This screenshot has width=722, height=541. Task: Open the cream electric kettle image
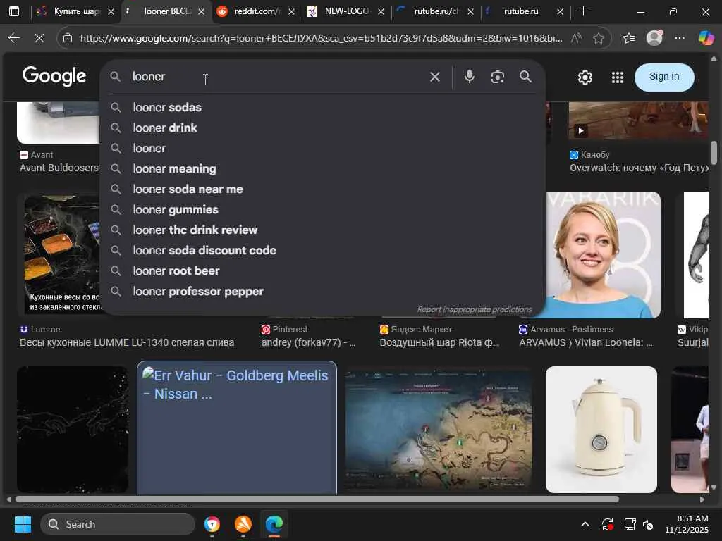click(x=601, y=428)
